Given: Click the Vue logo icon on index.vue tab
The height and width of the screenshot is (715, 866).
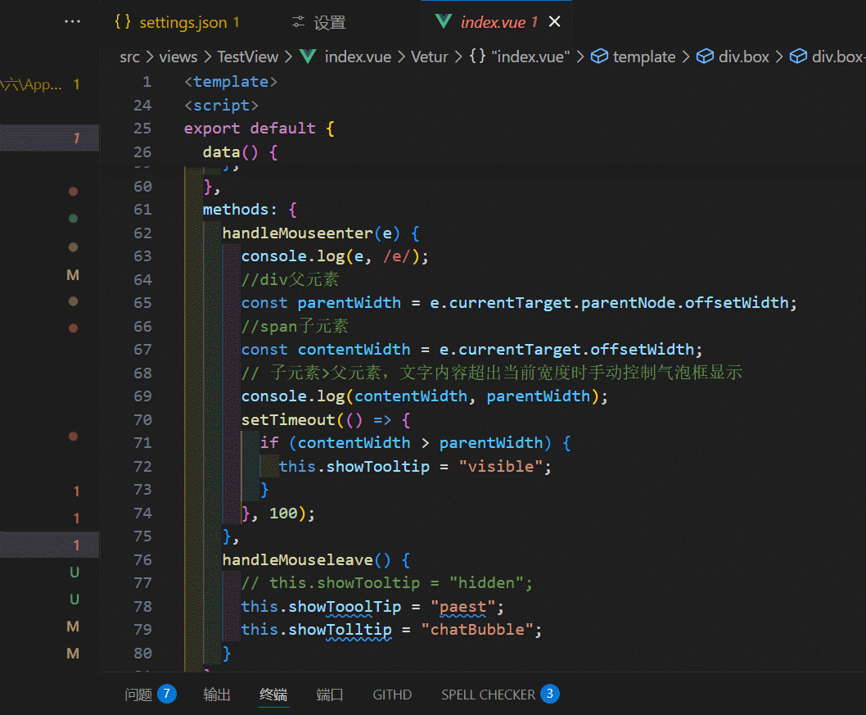Looking at the screenshot, I should click(444, 22).
